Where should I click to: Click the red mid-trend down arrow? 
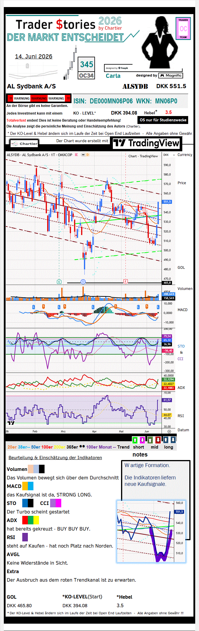point(158,440)
